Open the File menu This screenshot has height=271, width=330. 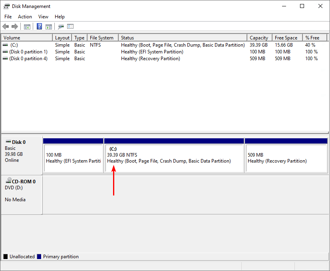(8, 17)
